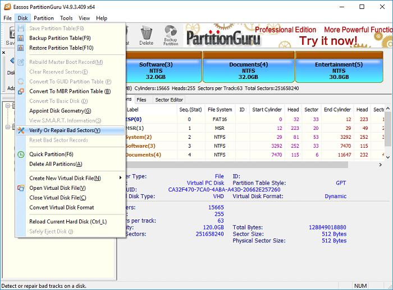Select the Documents(4) row in partition table
Viewport: 393px width, 290px height.
(254, 155)
